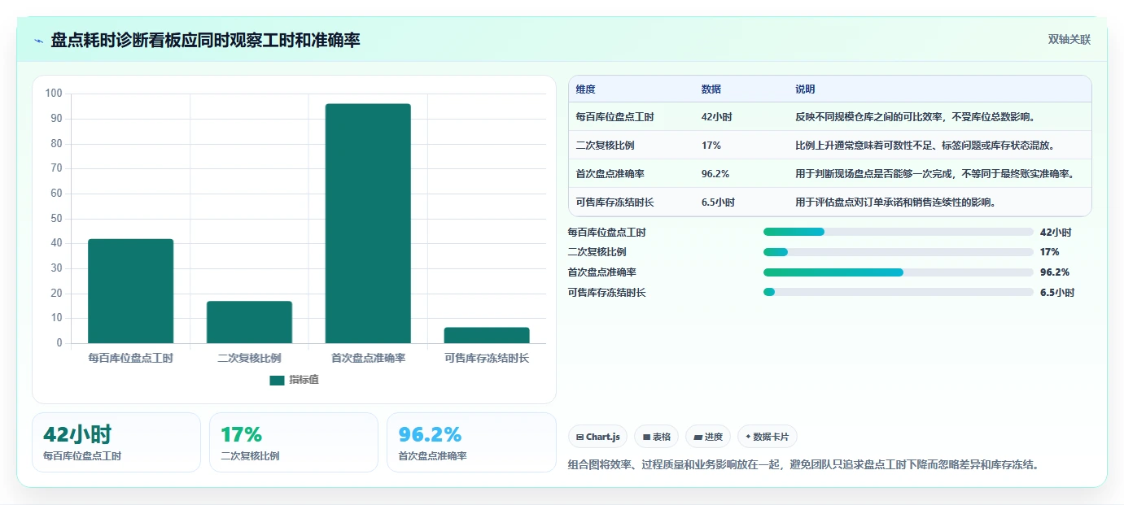Open the 17% KPI card
Image resolution: width=1124 pixels, height=505 pixels.
point(294,442)
